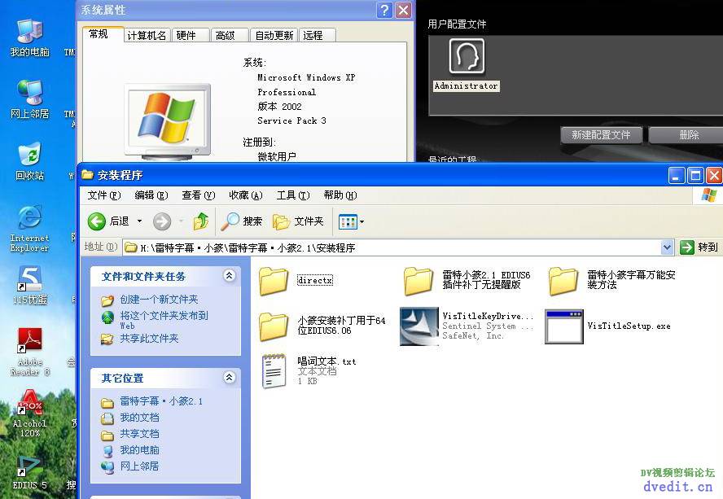723x499 pixels.
Task: Open Internet Explorer desktop shortcut
Action: pos(29,218)
